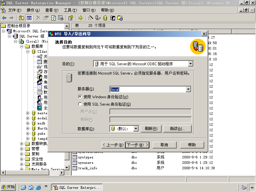The image size is (256, 192).
Task: Select the 角色 roles icon in tree
Action: click(39, 82)
